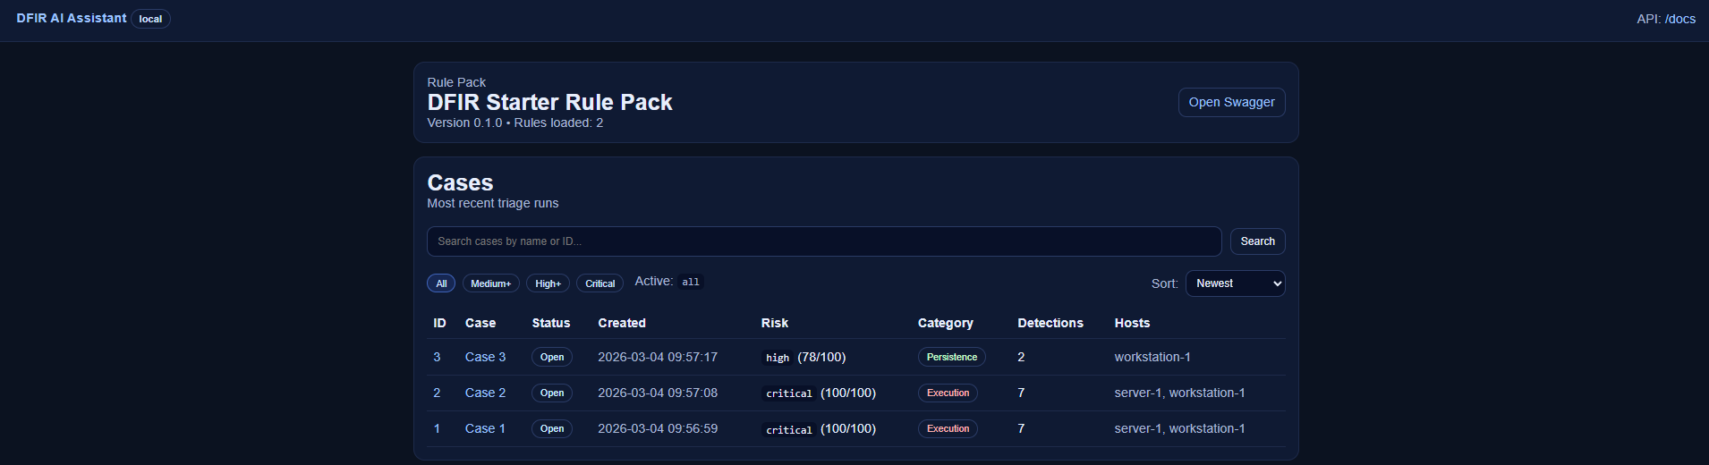This screenshot has height=465, width=1709.
Task: Open the Case 2 link
Action: (x=485, y=393)
